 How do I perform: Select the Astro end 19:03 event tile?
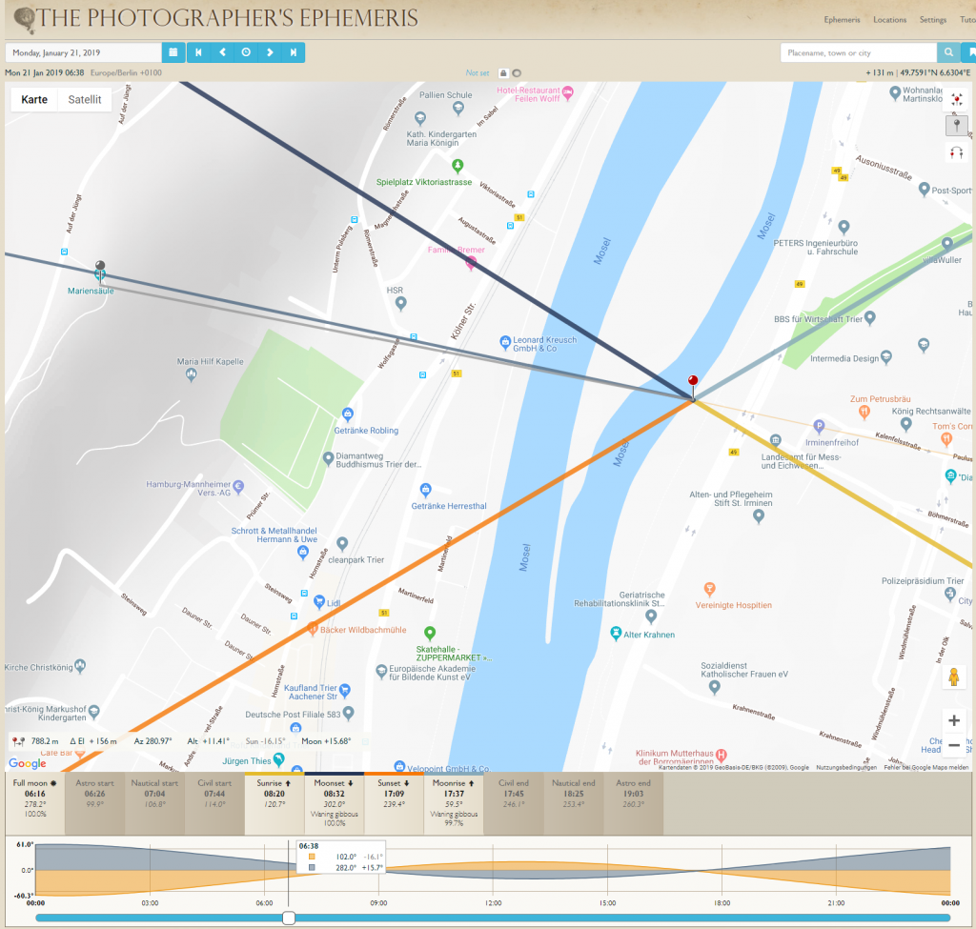633,803
